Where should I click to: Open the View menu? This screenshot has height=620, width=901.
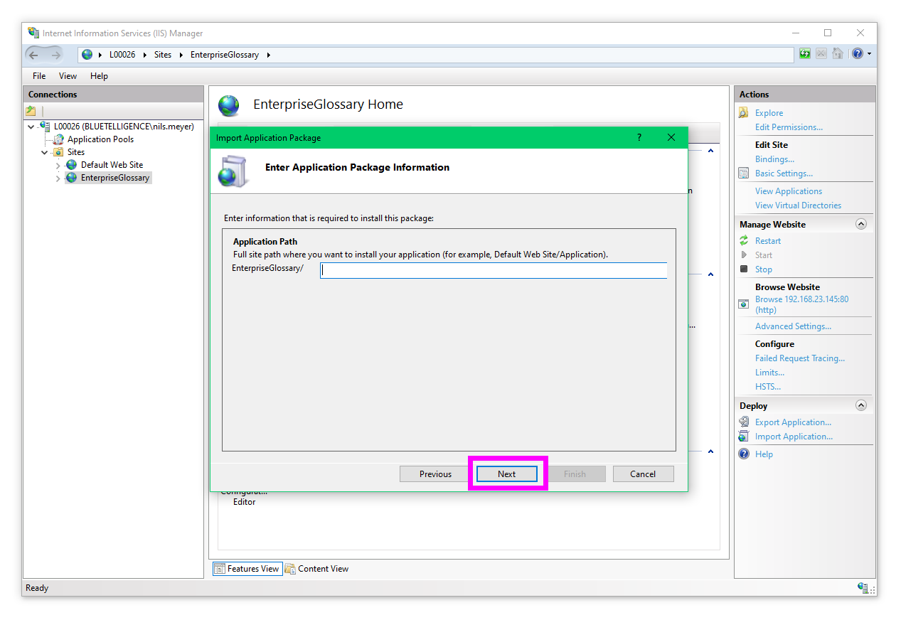pyautogui.click(x=68, y=76)
